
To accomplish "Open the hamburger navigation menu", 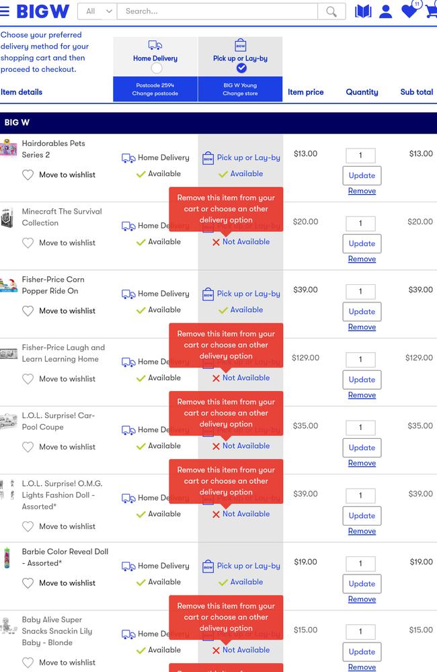I will point(4,11).
